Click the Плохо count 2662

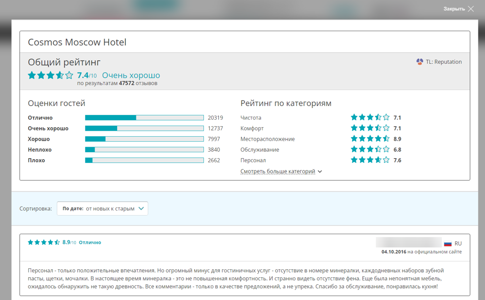pyautogui.click(x=214, y=160)
